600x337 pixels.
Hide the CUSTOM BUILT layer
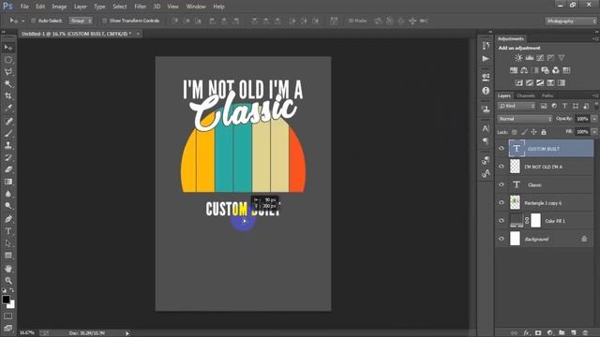(x=502, y=148)
